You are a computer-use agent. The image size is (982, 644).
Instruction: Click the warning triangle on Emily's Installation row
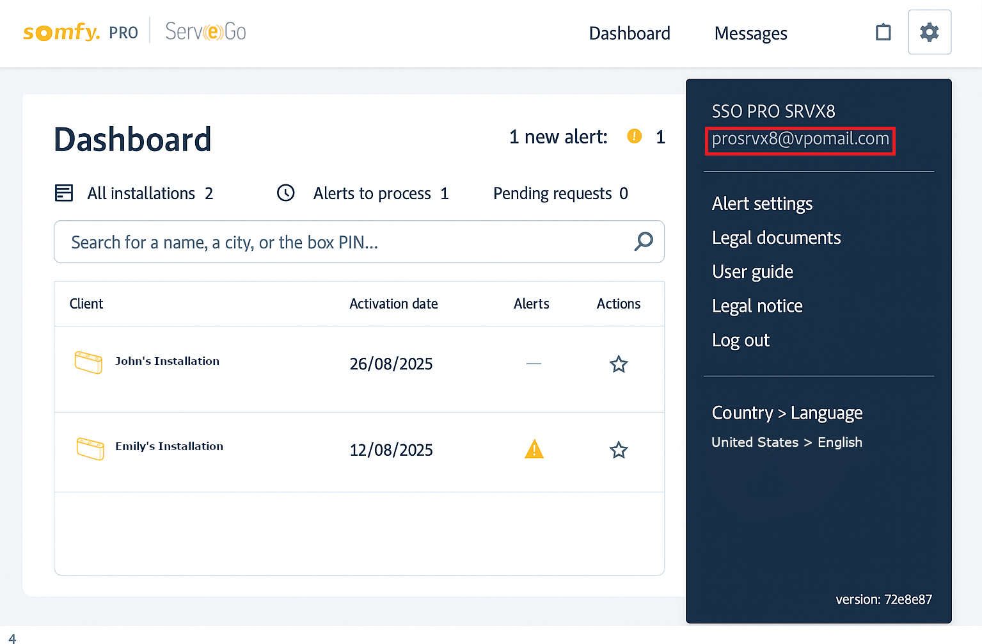(x=534, y=449)
